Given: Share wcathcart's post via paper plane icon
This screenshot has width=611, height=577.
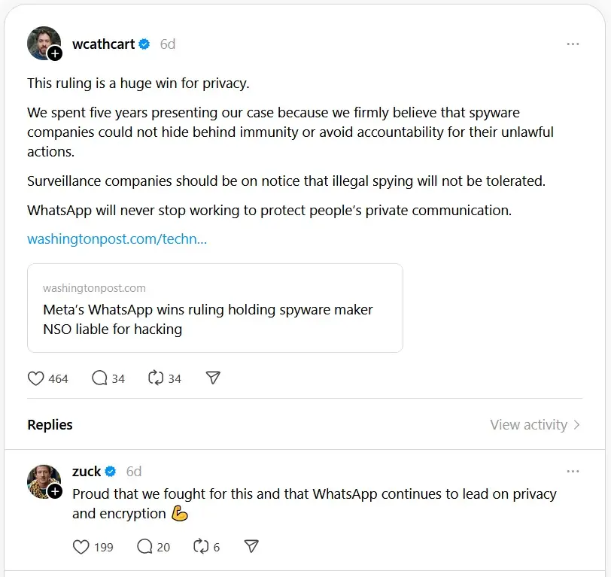Looking at the screenshot, I should click(x=213, y=378).
